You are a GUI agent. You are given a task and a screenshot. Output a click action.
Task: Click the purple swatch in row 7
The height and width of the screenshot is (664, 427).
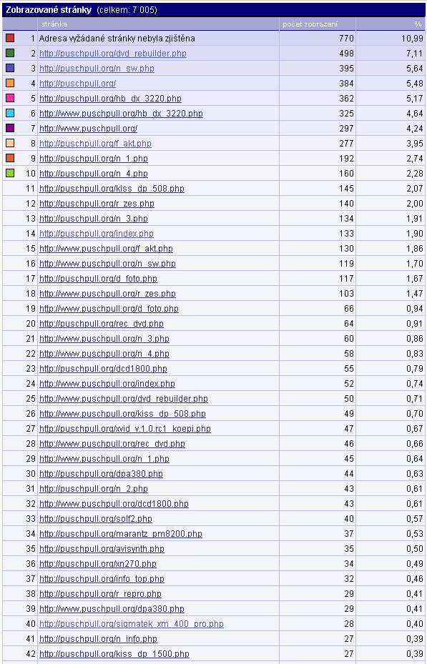coord(10,128)
